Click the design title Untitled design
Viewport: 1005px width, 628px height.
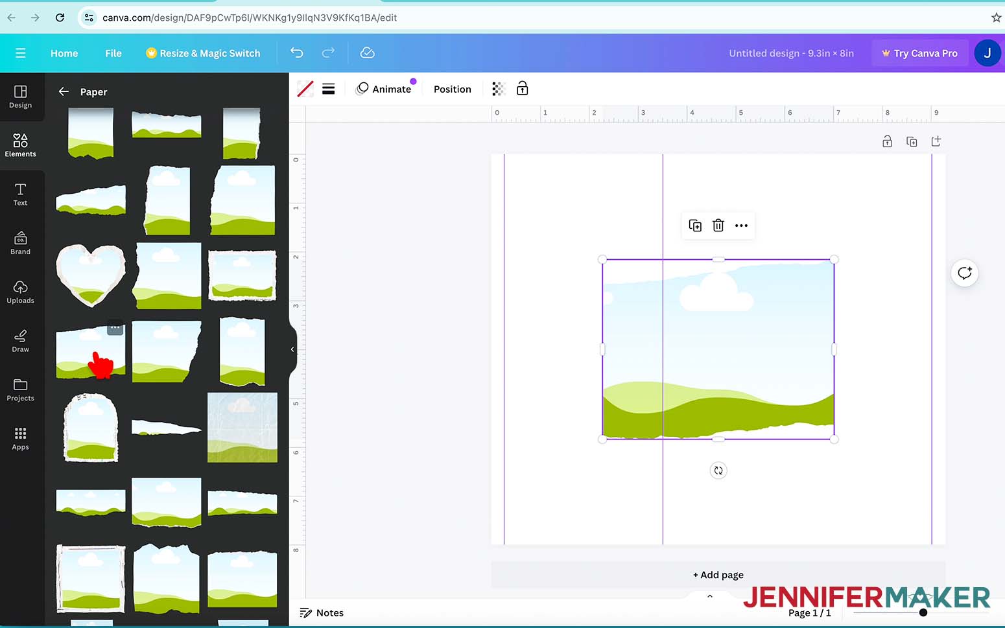(791, 53)
